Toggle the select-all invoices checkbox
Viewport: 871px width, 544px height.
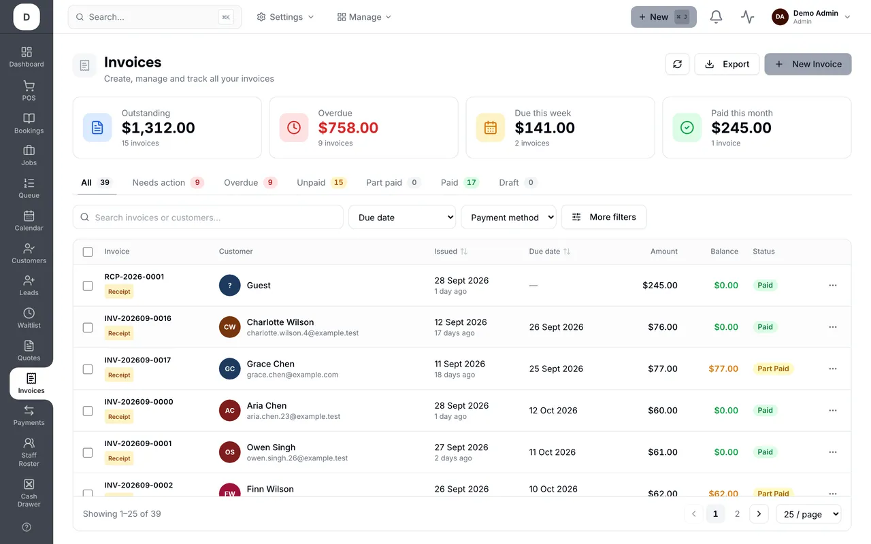point(88,252)
